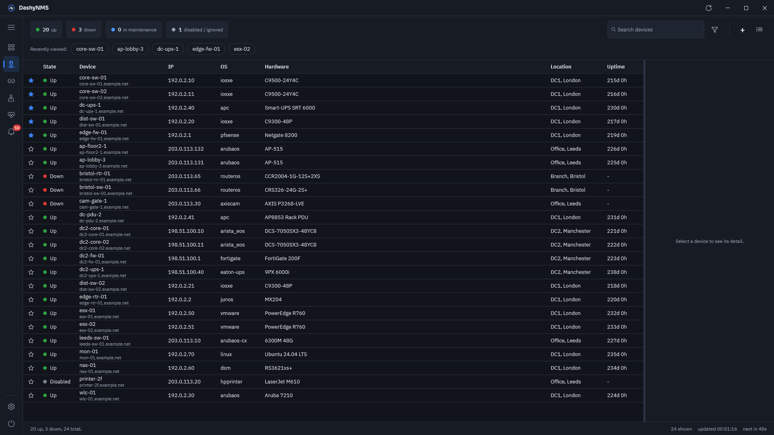Open the dashboard grid view icon
Viewport: 774px width, 435px height.
11,48
